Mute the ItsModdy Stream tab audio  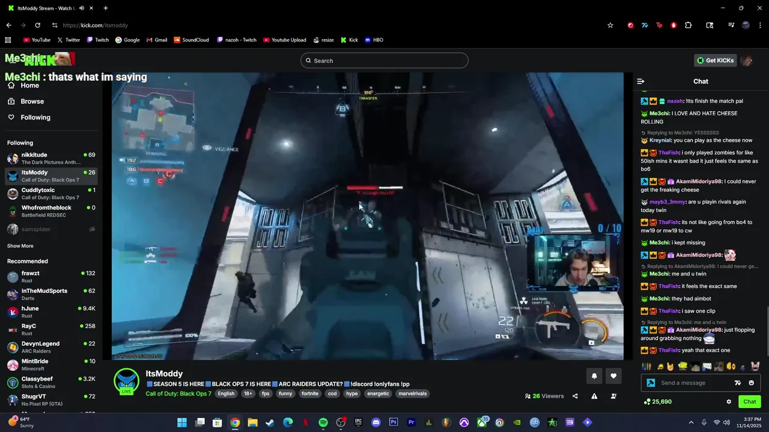point(81,8)
